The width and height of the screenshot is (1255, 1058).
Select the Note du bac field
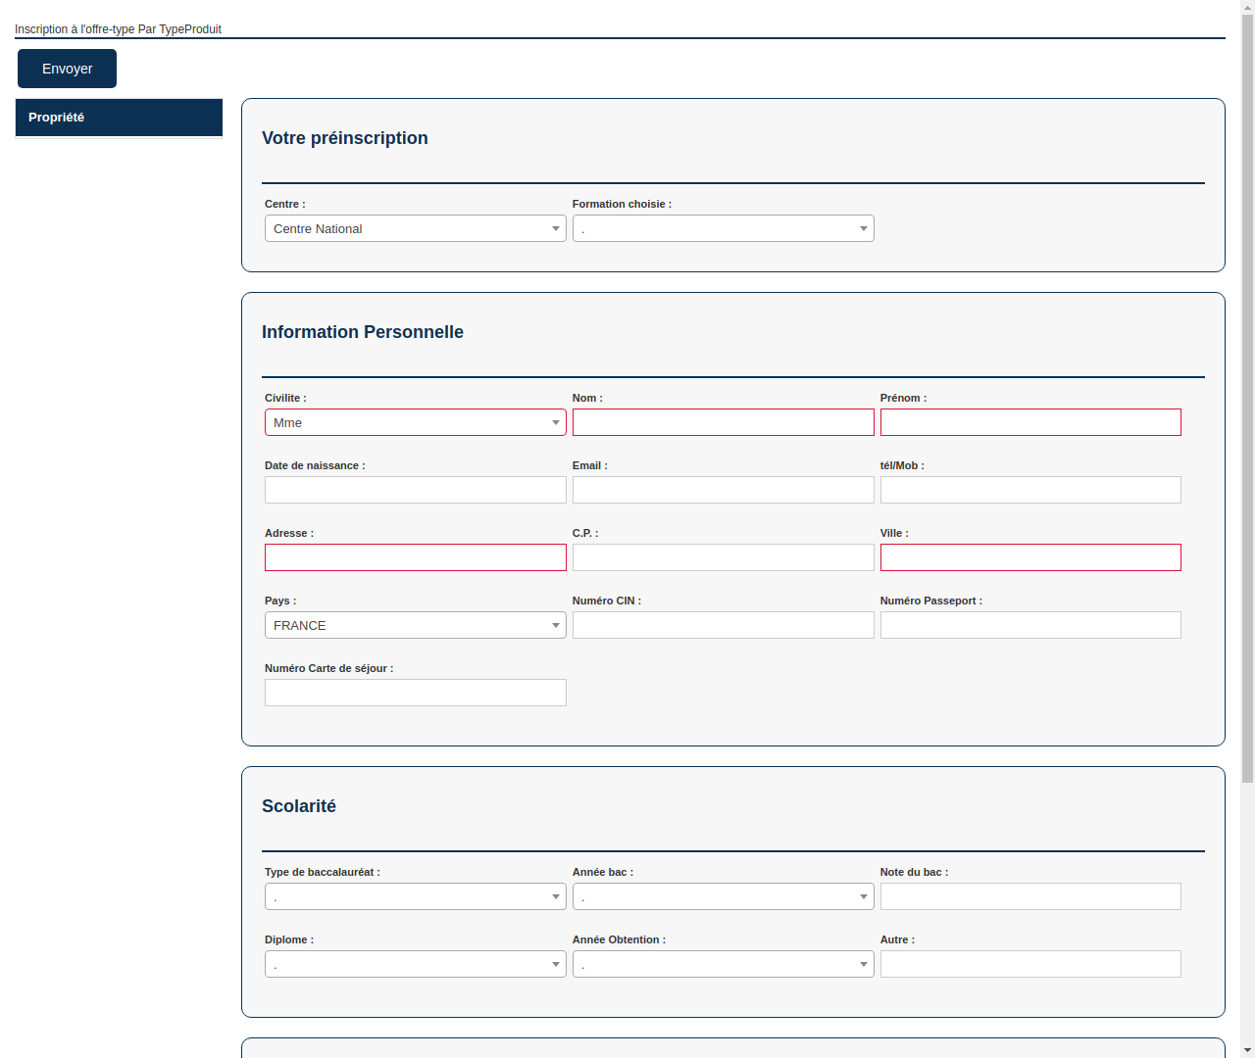point(1030,895)
